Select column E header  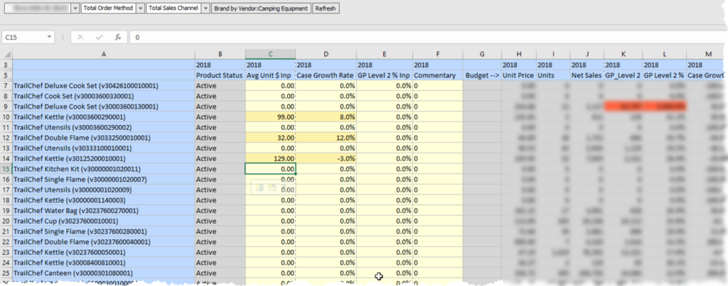pyautogui.click(x=385, y=54)
